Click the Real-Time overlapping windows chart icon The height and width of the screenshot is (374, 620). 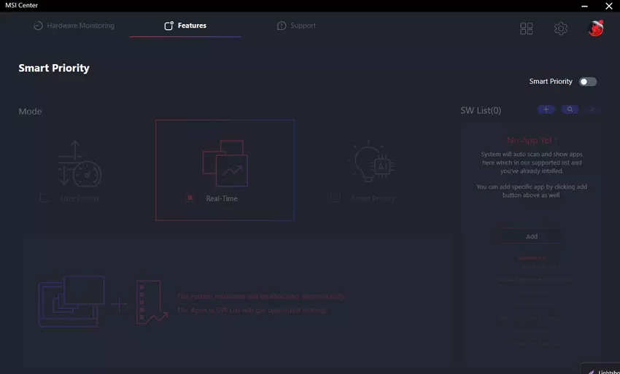225,163
